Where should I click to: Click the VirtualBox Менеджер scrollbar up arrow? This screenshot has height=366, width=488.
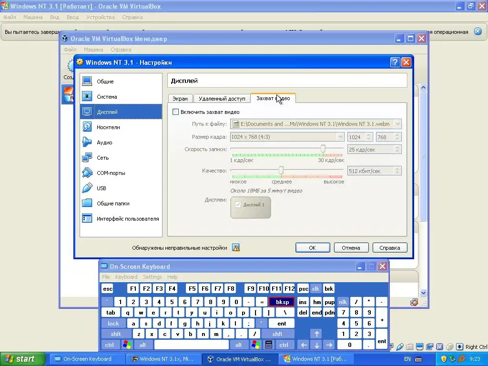click(423, 88)
